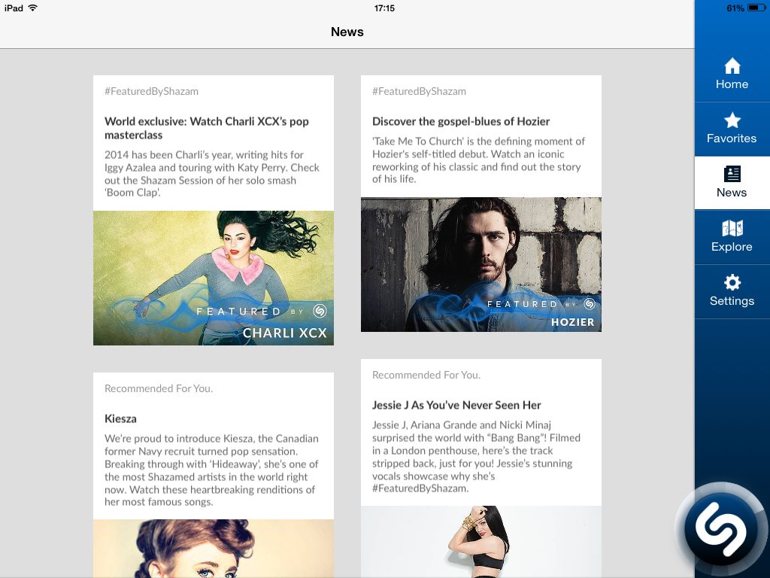Tap Shazam logo on Hozier banner
The width and height of the screenshot is (770, 578).
590,304
